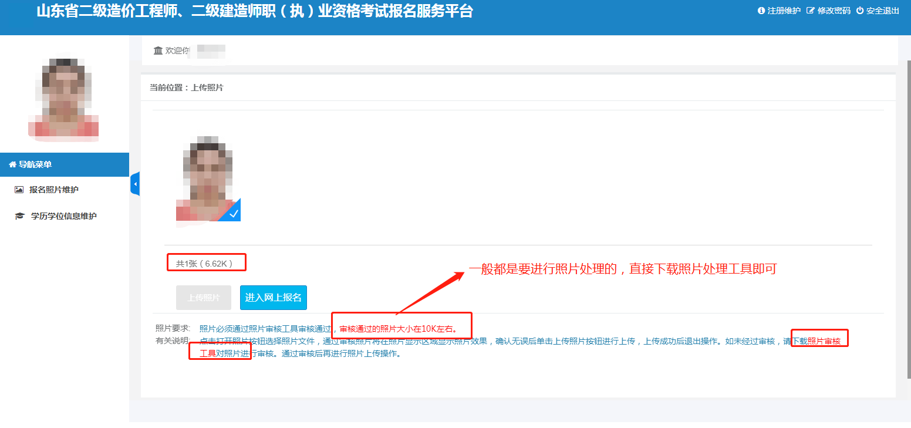Click the picture icon beside 报名照片维护
The image size is (911, 428).
coord(19,190)
